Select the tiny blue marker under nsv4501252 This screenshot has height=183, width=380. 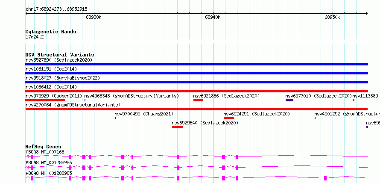[x=315, y=118]
